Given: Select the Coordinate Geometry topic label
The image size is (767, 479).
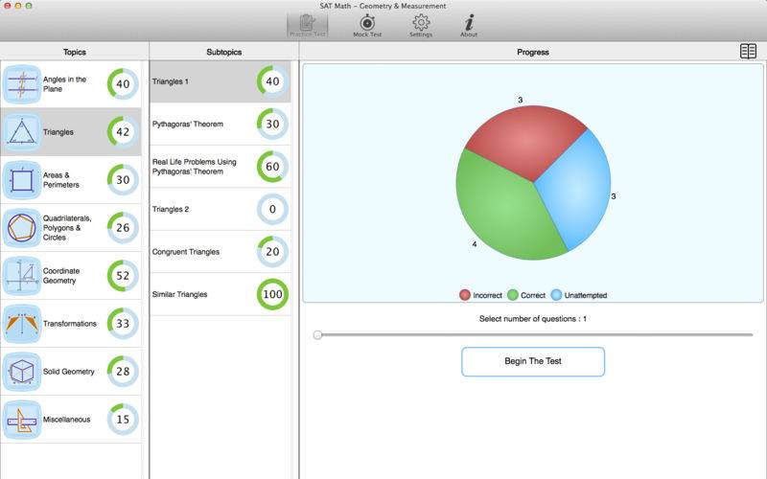Looking at the screenshot, I should click(61, 276).
